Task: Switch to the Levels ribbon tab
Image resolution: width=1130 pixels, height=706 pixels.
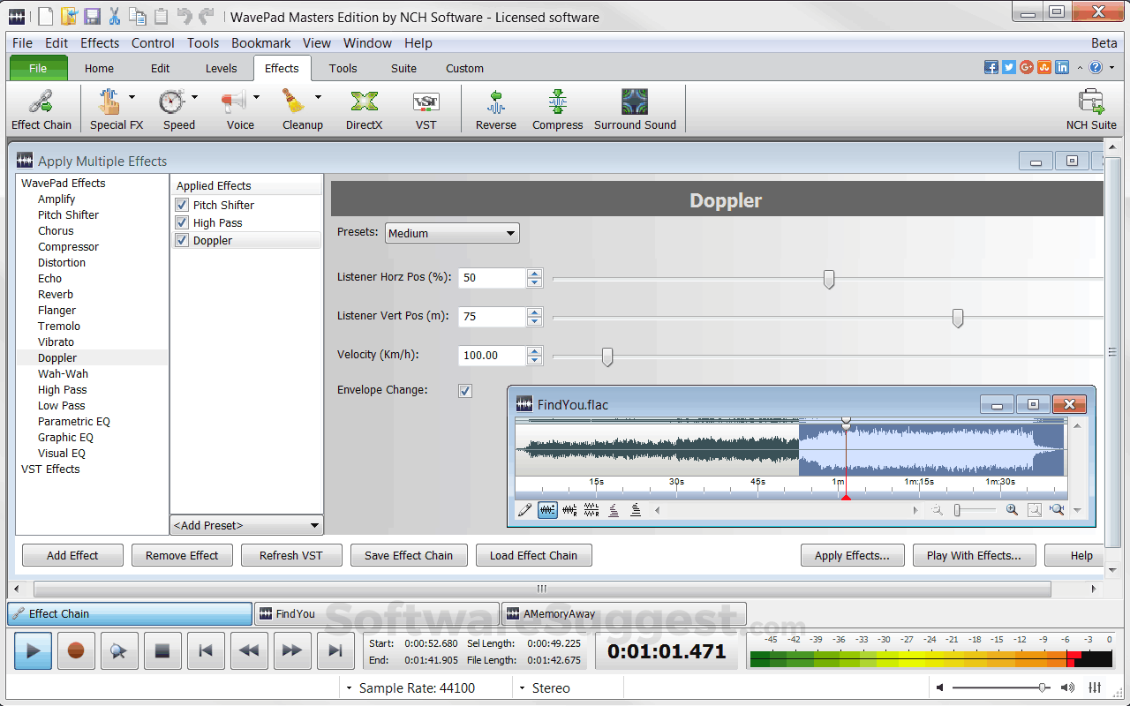Action: point(221,68)
